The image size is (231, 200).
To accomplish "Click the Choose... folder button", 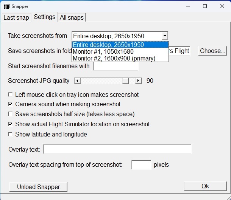I will (x=212, y=51).
